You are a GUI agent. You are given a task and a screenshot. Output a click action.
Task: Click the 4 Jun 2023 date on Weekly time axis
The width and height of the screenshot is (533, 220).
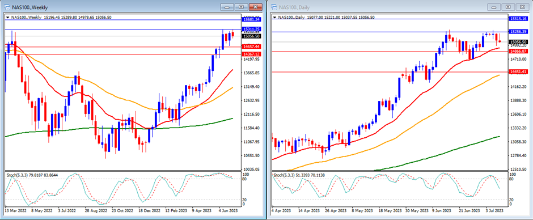pos(229,211)
